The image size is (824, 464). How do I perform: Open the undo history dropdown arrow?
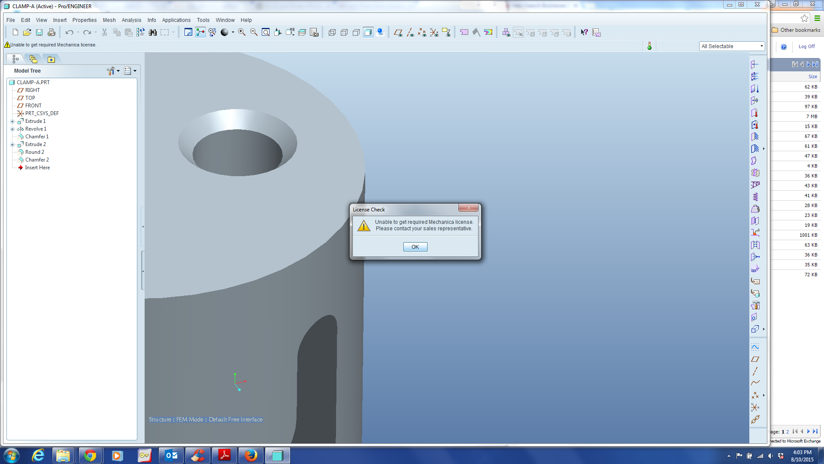[x=78, y=32]
